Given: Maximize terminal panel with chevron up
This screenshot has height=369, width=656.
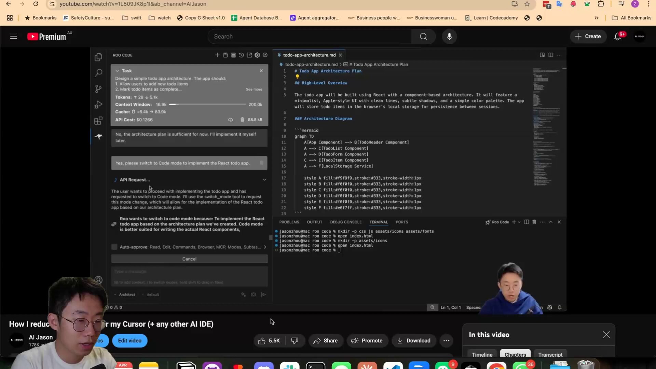Looking at the screenshot, I should [x=551, y=222].
